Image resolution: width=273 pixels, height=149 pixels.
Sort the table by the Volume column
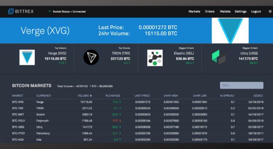84,96
